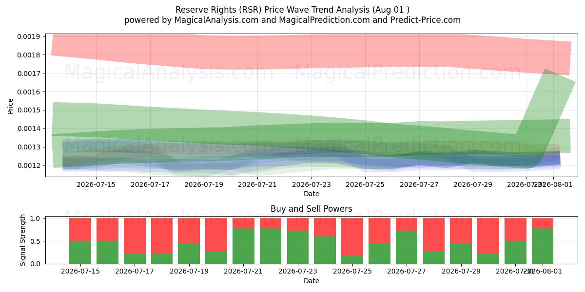Select the red sell segment of the 2026-07-17 bar
Screen dimensions: 585x292
[x=135, y=236]
